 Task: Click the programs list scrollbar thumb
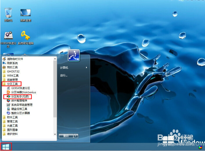click(55, 89)
